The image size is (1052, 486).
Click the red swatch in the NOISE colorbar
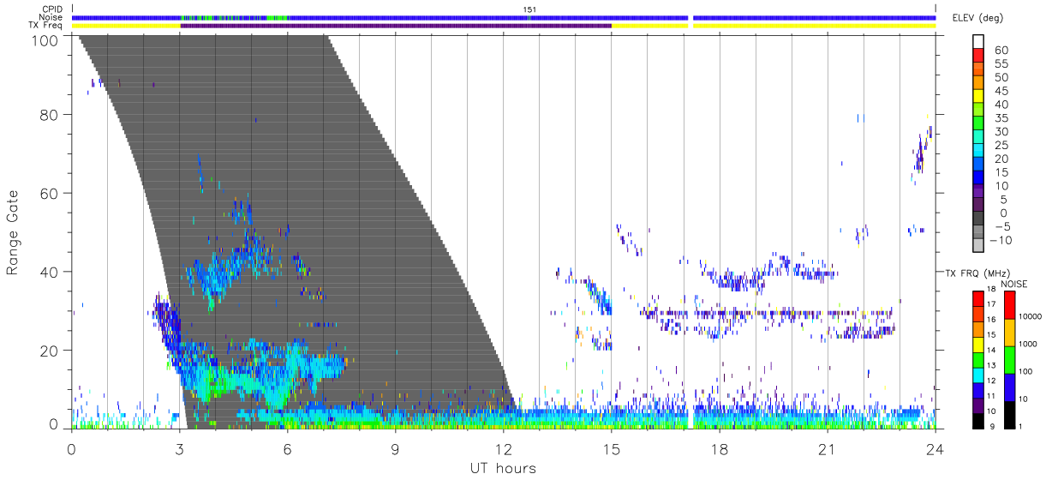point(1010,304)
